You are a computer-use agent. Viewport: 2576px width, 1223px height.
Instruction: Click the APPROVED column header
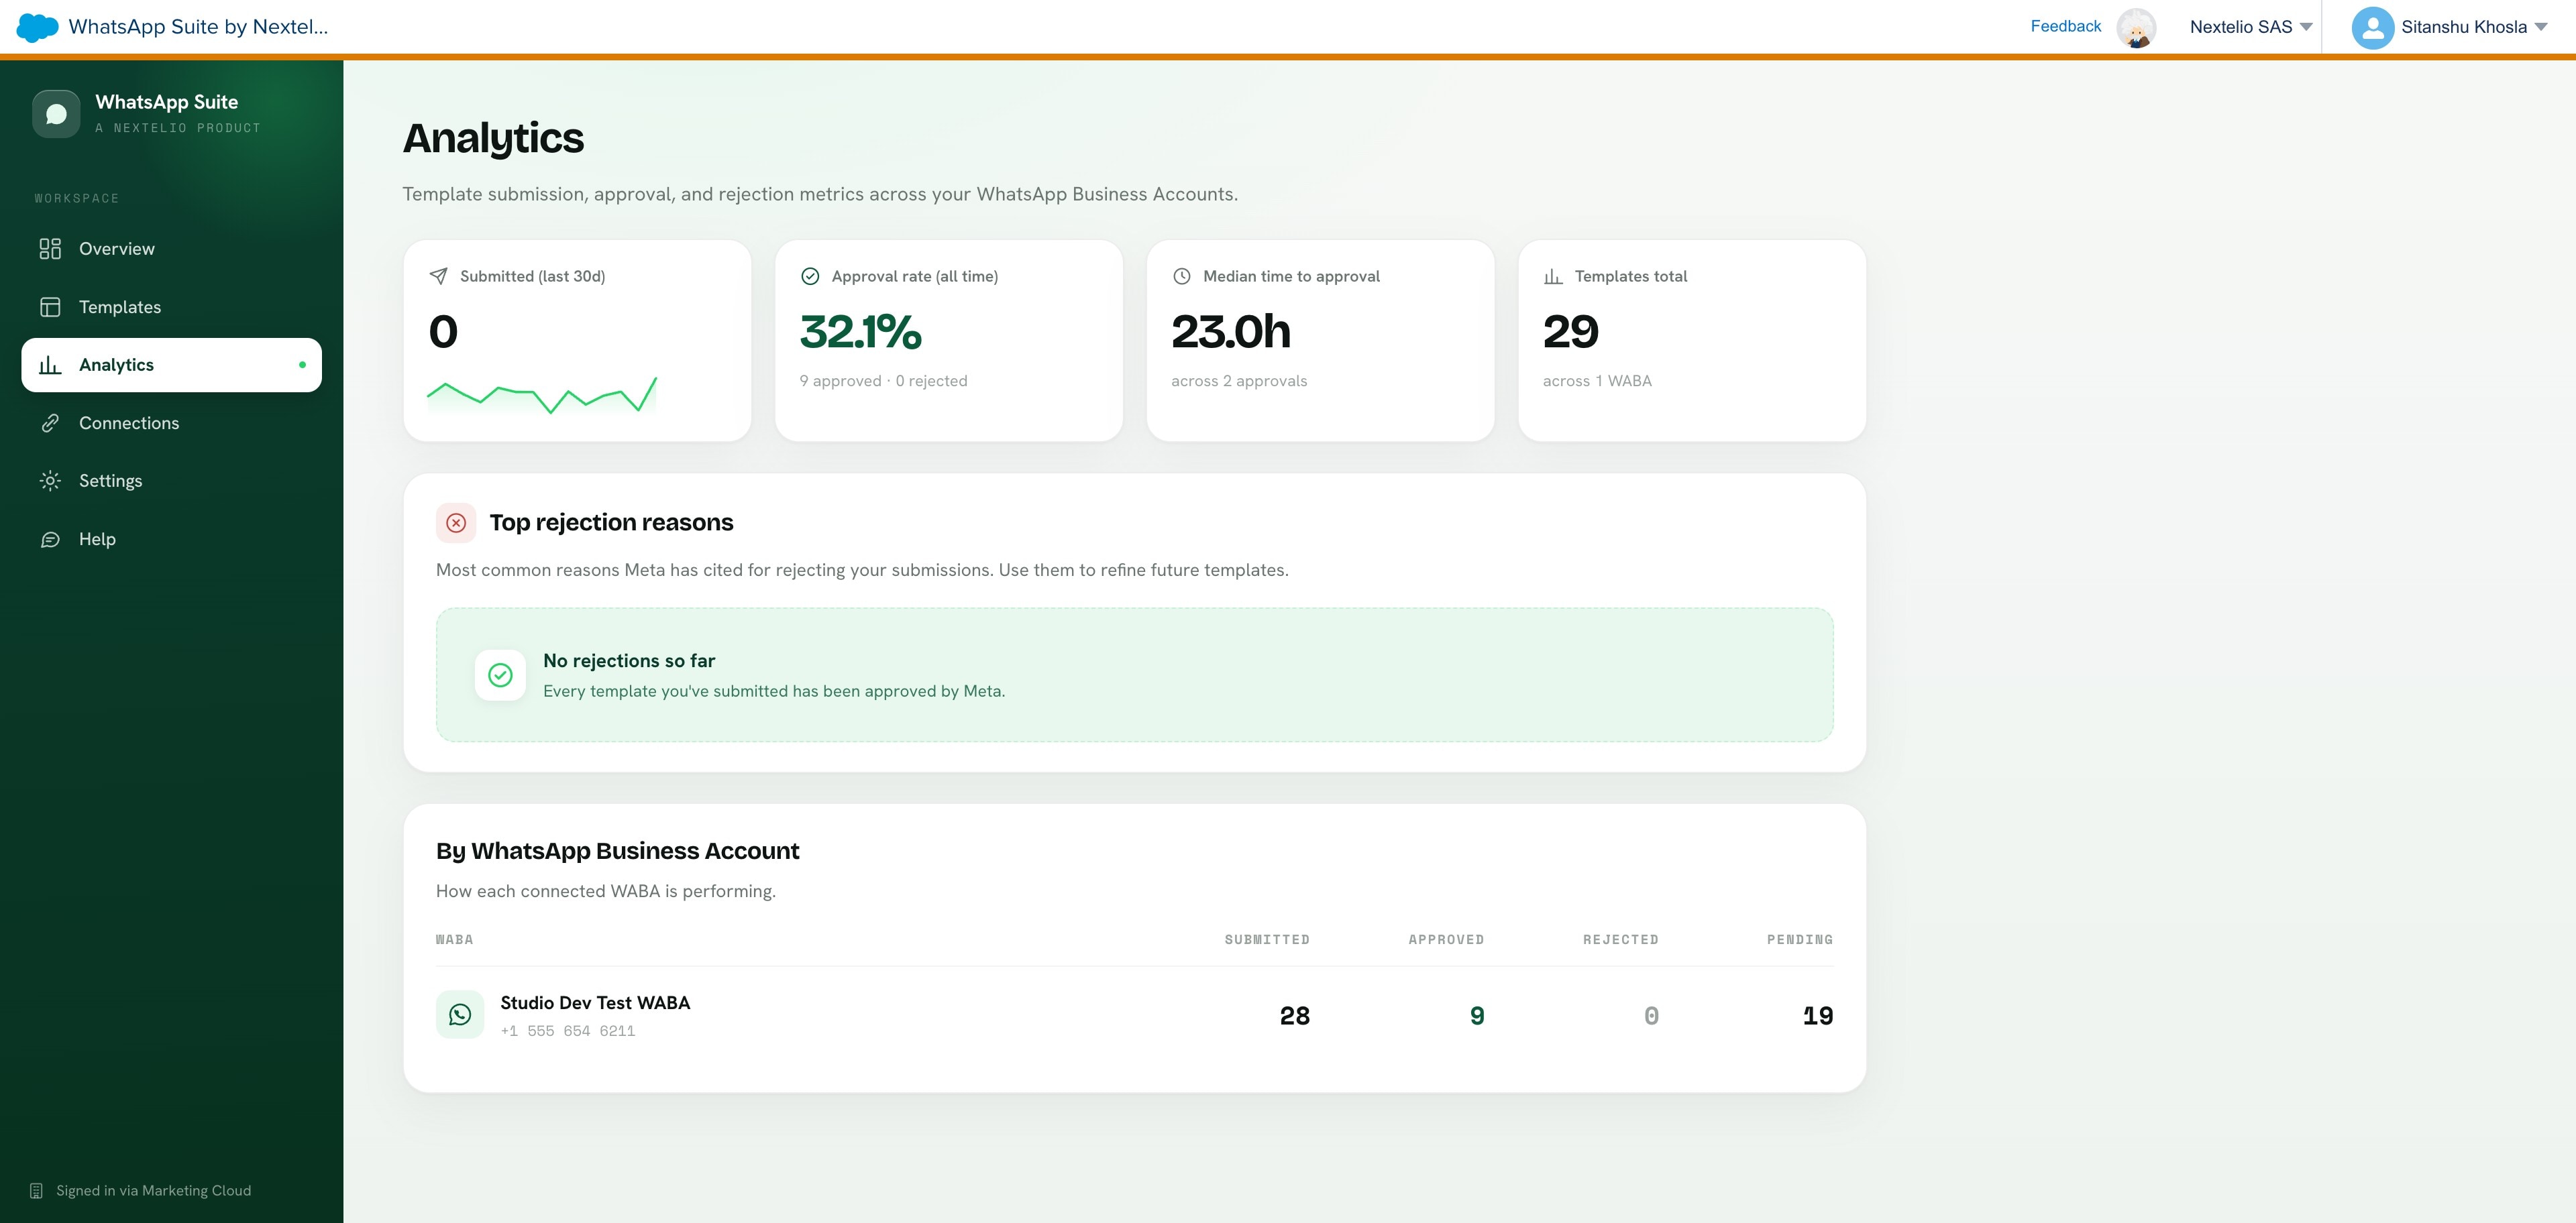tap(1446, 939)
